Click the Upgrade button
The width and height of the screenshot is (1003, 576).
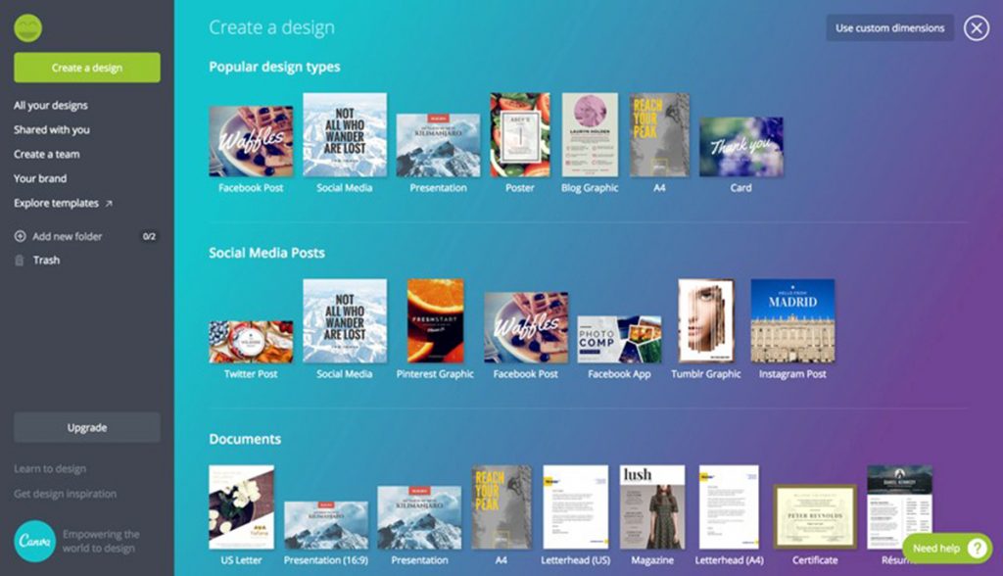[87, 428]
